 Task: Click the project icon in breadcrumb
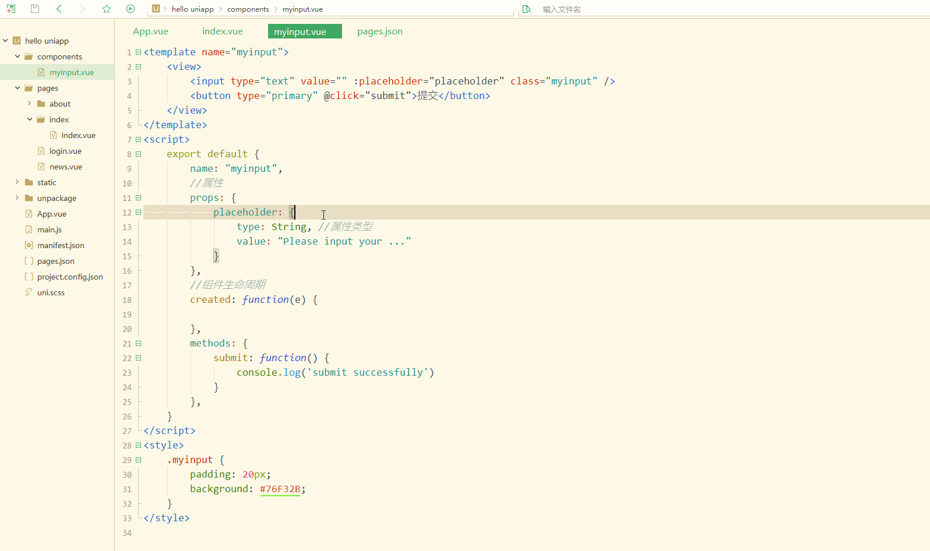point(156,9)
